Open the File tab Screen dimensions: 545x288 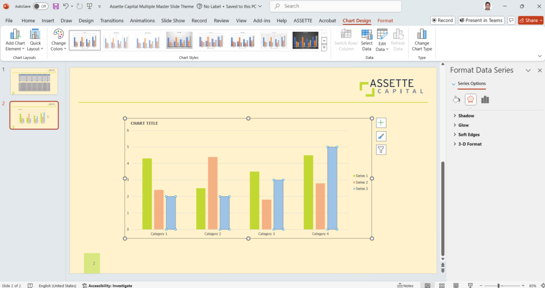(9, 21)
